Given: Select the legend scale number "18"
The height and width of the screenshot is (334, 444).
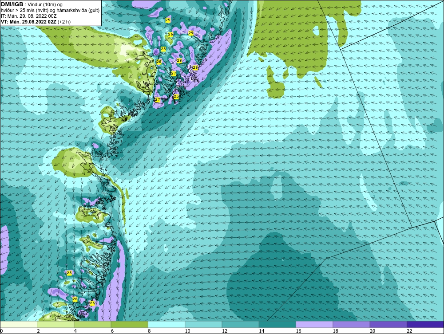Looking at the screenshot, I should coord(336,331).
